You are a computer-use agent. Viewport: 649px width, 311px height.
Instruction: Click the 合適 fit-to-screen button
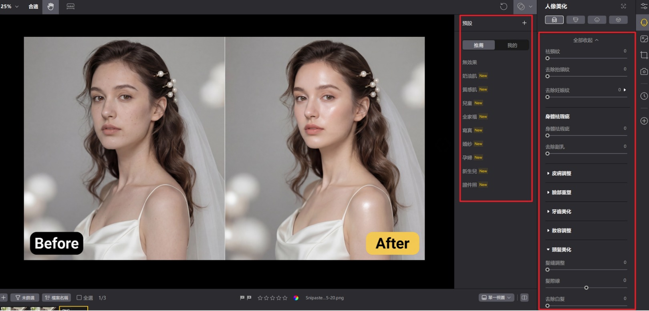(x=33, y=6)
